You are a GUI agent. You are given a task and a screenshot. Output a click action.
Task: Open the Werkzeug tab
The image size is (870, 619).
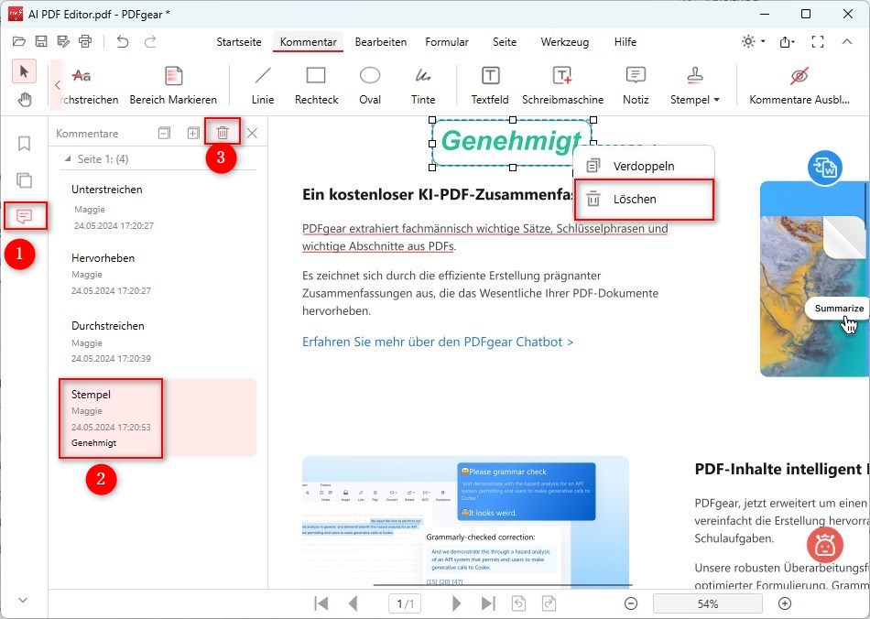pyautogui.click(x=565, y=42)
